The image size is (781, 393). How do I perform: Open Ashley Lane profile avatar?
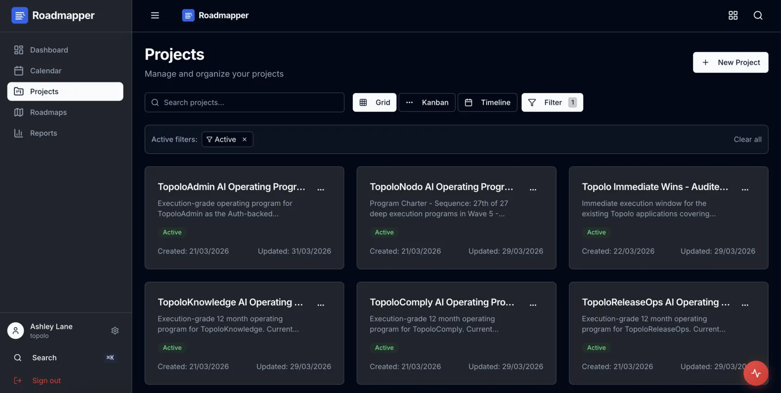coord(16,331)
